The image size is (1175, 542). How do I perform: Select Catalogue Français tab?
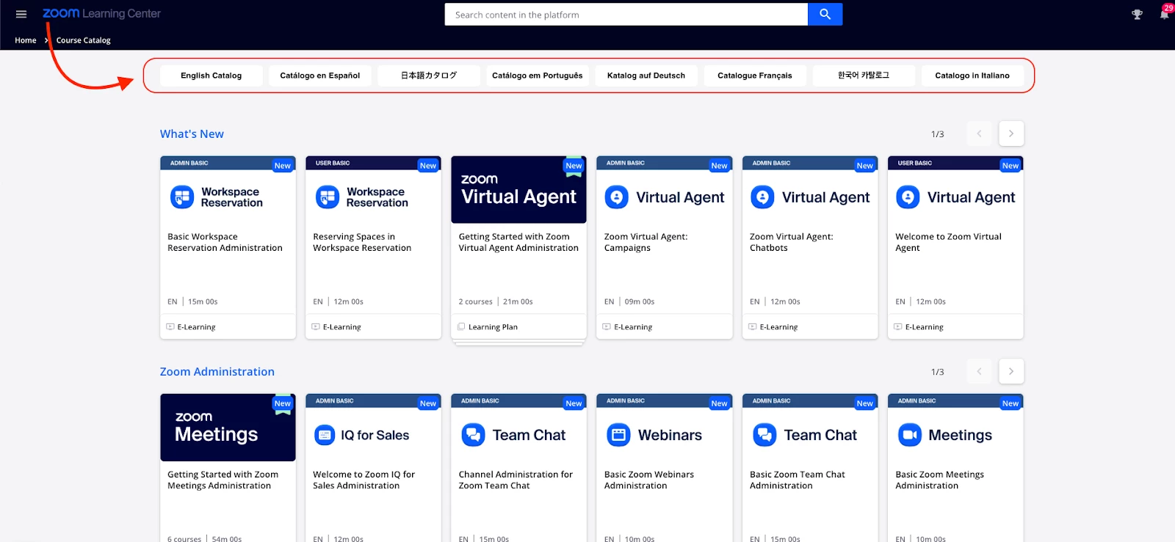(x=755, y=76)
